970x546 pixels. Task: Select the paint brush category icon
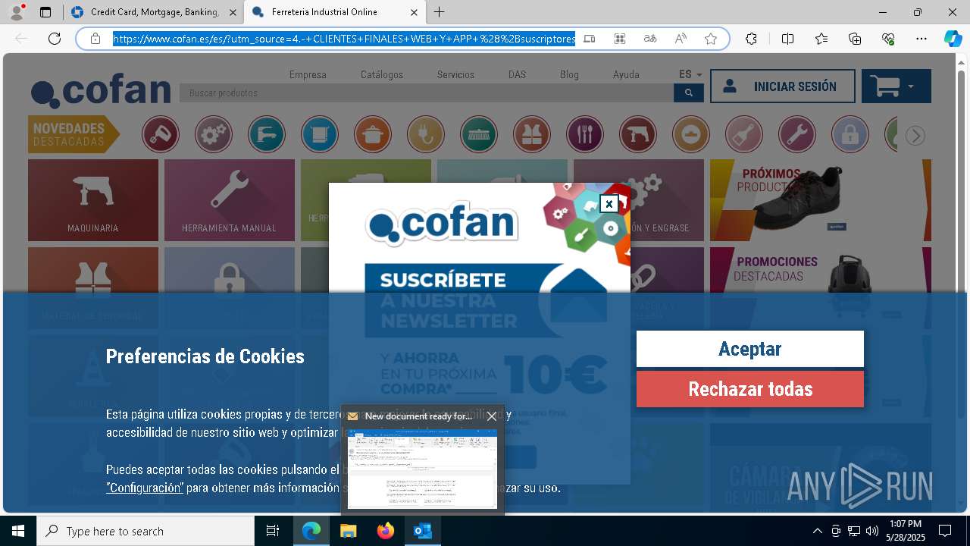pos(744,135)
